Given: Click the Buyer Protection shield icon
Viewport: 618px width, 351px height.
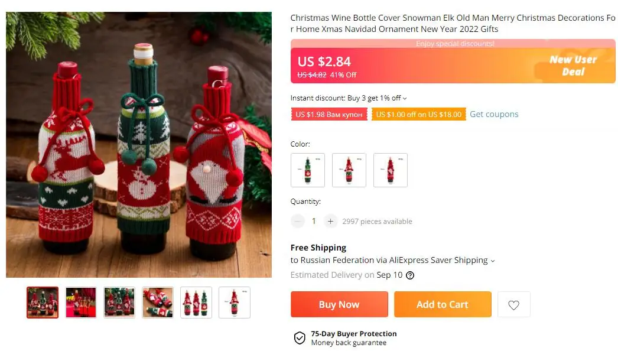Looking at the screenshot, I should (300, 338).
